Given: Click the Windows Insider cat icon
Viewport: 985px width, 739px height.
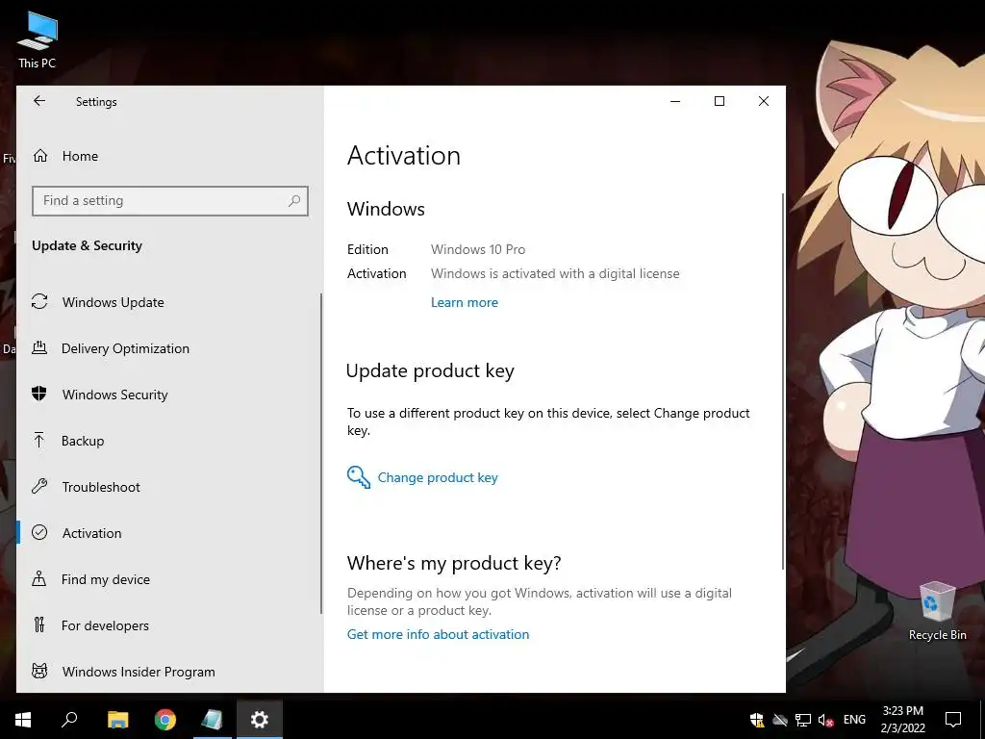Looking at the screenshot, I should tap(39, 671).
